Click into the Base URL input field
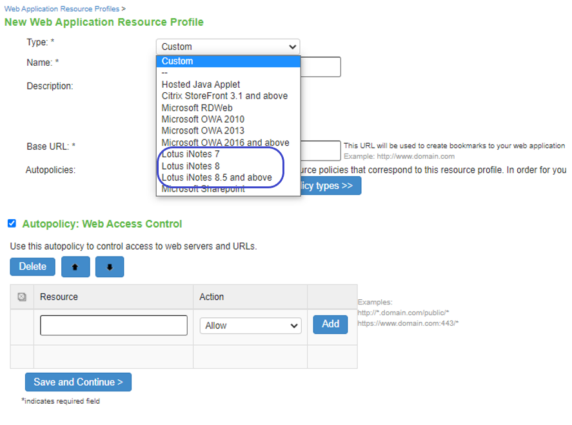The width and height of the screenshot is (572, 425). point(321,151)
